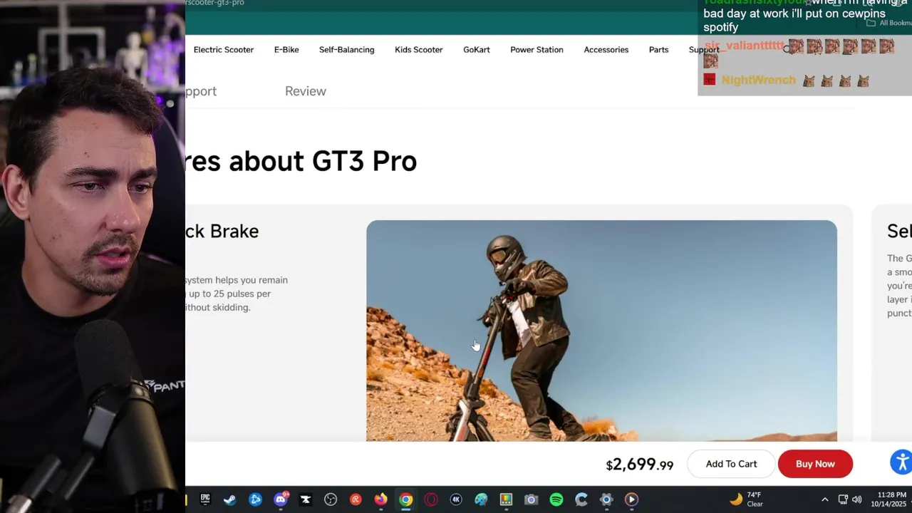Open the Kids Scooter menu

coord(419,50)
